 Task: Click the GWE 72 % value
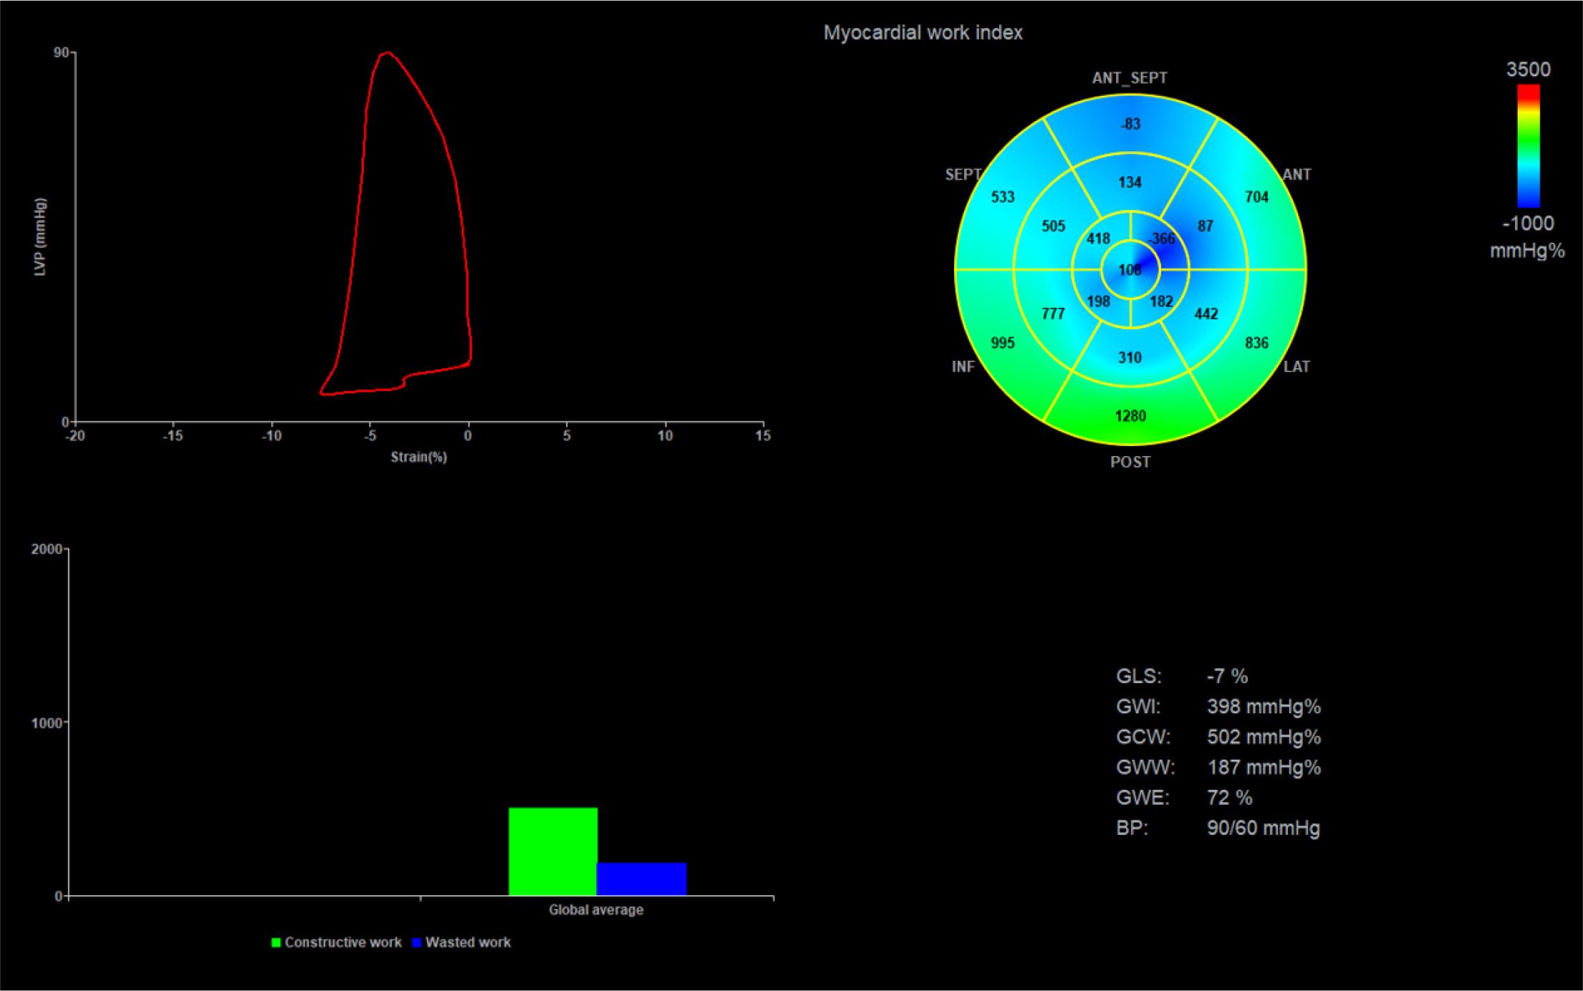[1229, 798]
